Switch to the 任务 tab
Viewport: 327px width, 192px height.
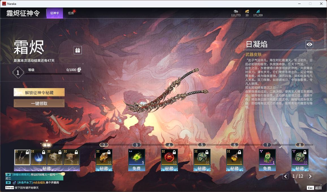click(71, 13)
